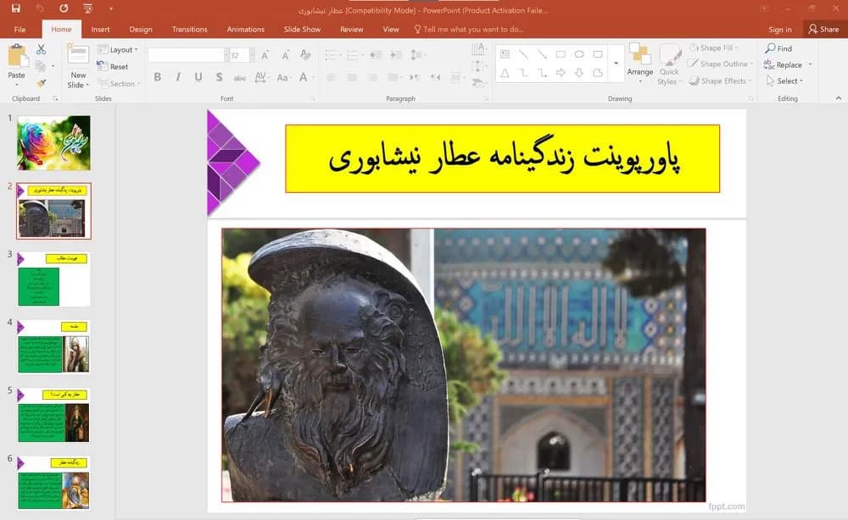Toggle Text Shadow formatting

pos(219,77)
